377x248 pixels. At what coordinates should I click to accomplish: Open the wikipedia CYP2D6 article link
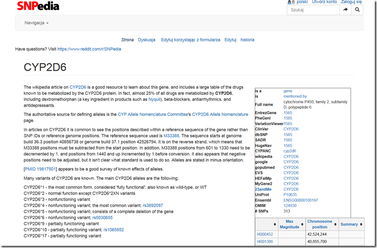[x=77, y=87]
